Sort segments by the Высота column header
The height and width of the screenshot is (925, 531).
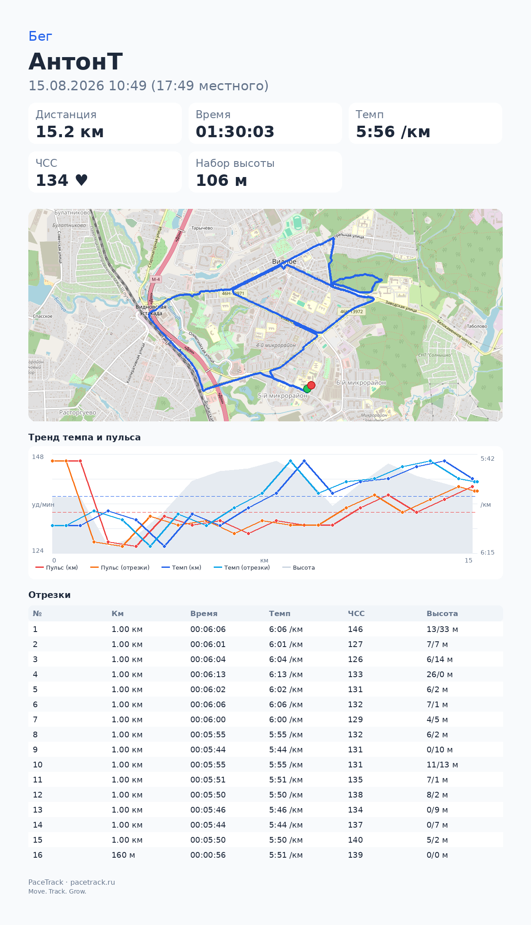coord(442,613)
